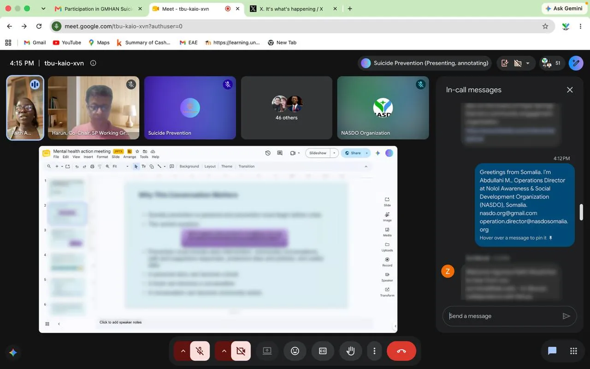Switch to the Participation in GMHAN Gmail tab

[99, 9]
